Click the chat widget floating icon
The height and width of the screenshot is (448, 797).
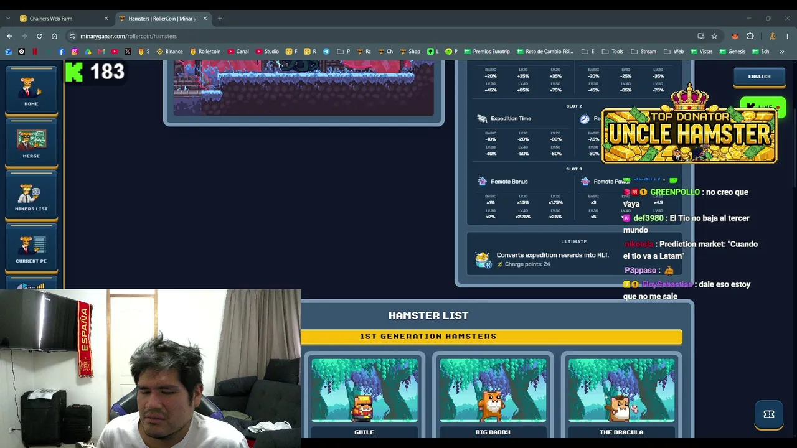click(769, 414)
